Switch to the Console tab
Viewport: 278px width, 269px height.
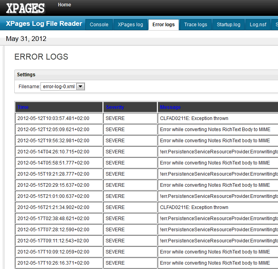99,25
